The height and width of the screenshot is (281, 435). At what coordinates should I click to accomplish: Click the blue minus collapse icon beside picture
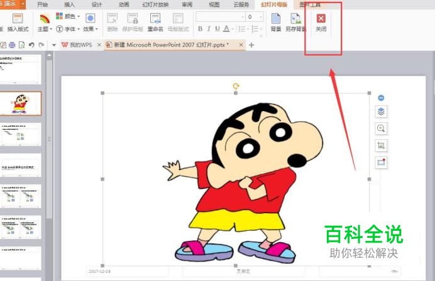pos(381,98)
